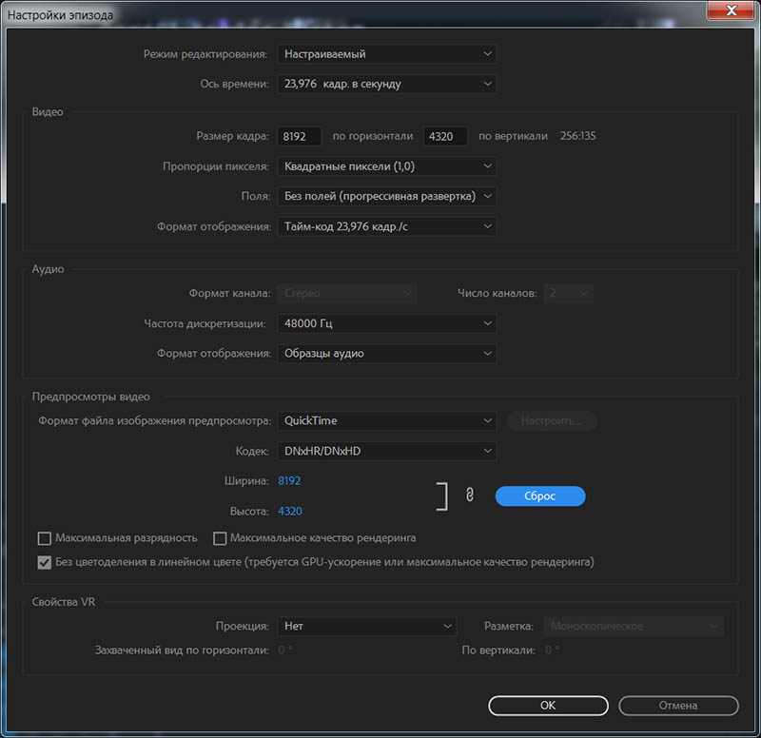Click the chain link icon for preview size
This screenshot has width=761, height=738.
coord(469,495)
